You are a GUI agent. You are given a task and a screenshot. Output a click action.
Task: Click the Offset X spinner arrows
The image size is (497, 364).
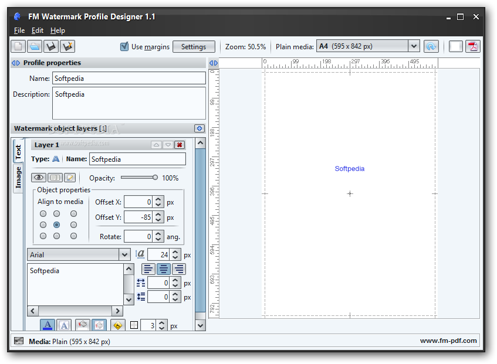pos(158,202)
